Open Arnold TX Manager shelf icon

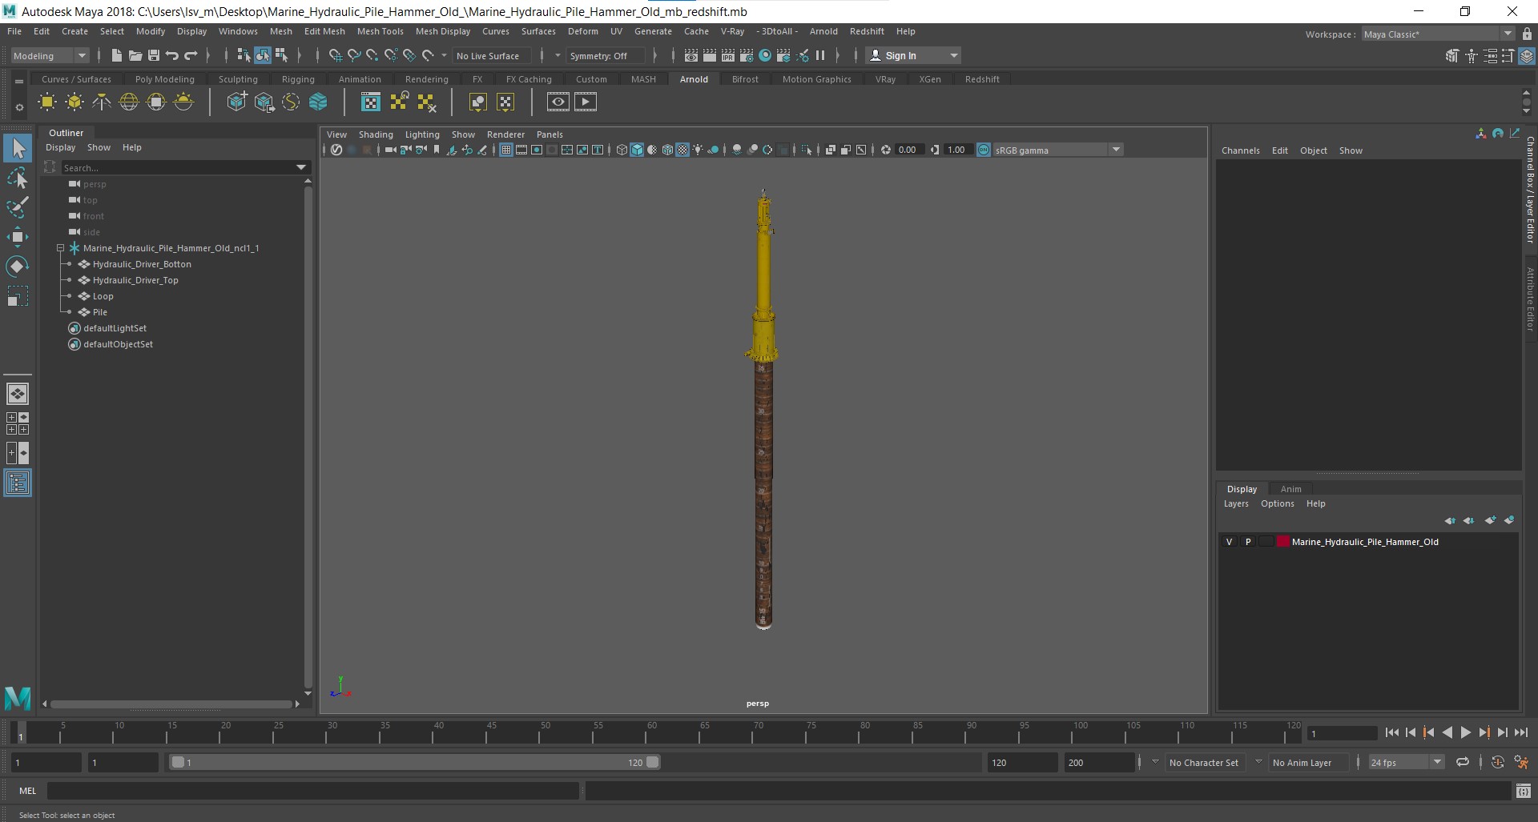tap(370, 102)
